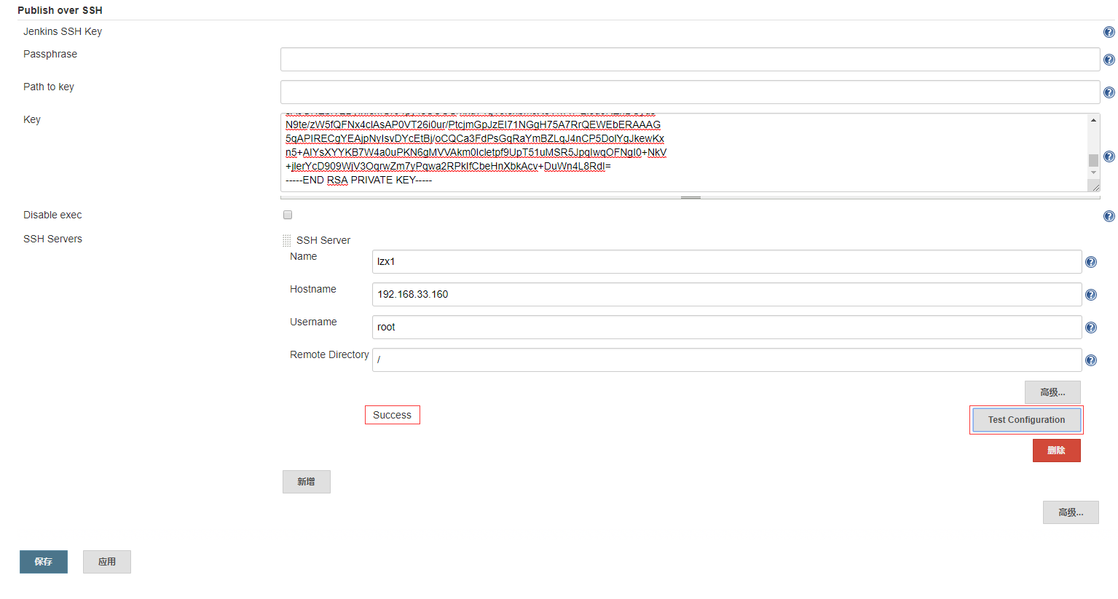Click the resize bar below Key textarea
Screen dimensions: 1118x599
point(690,197)
